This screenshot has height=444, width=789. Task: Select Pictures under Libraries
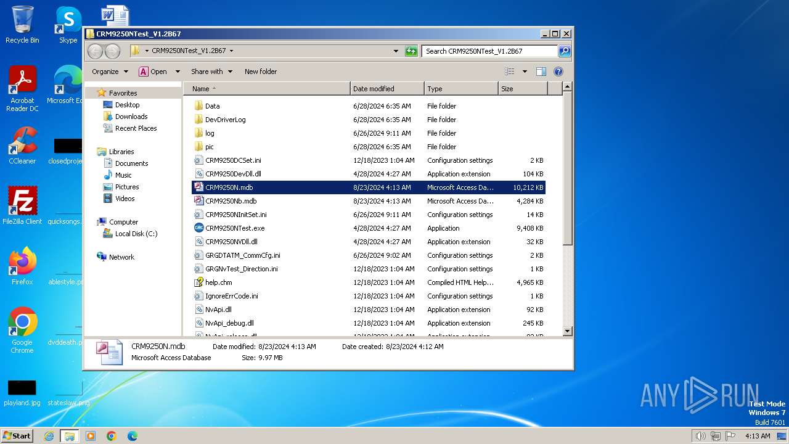click(x=127, y=187)
